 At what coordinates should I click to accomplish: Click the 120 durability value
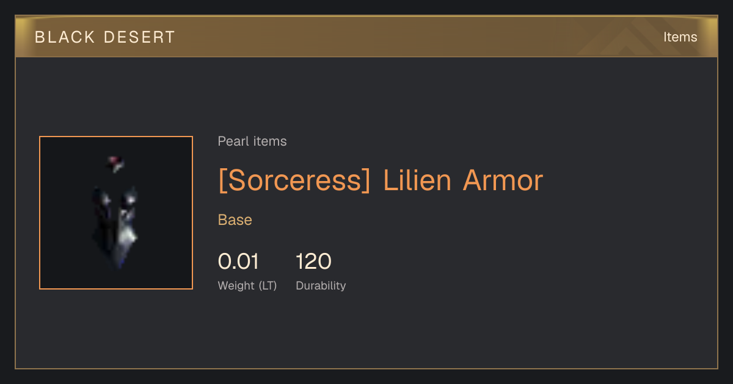[313, 261]
